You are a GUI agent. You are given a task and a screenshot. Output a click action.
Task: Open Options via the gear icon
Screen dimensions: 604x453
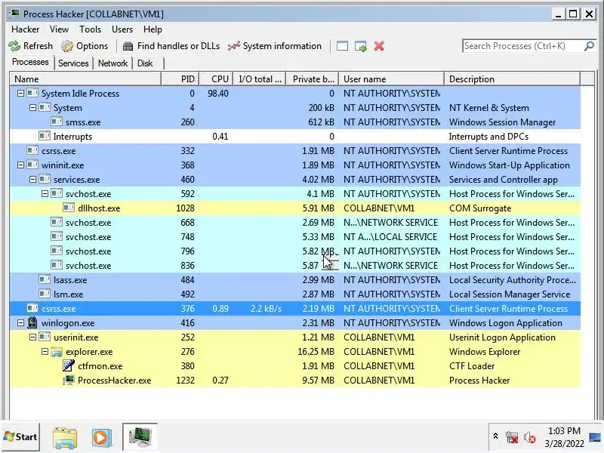pos(67,46)
